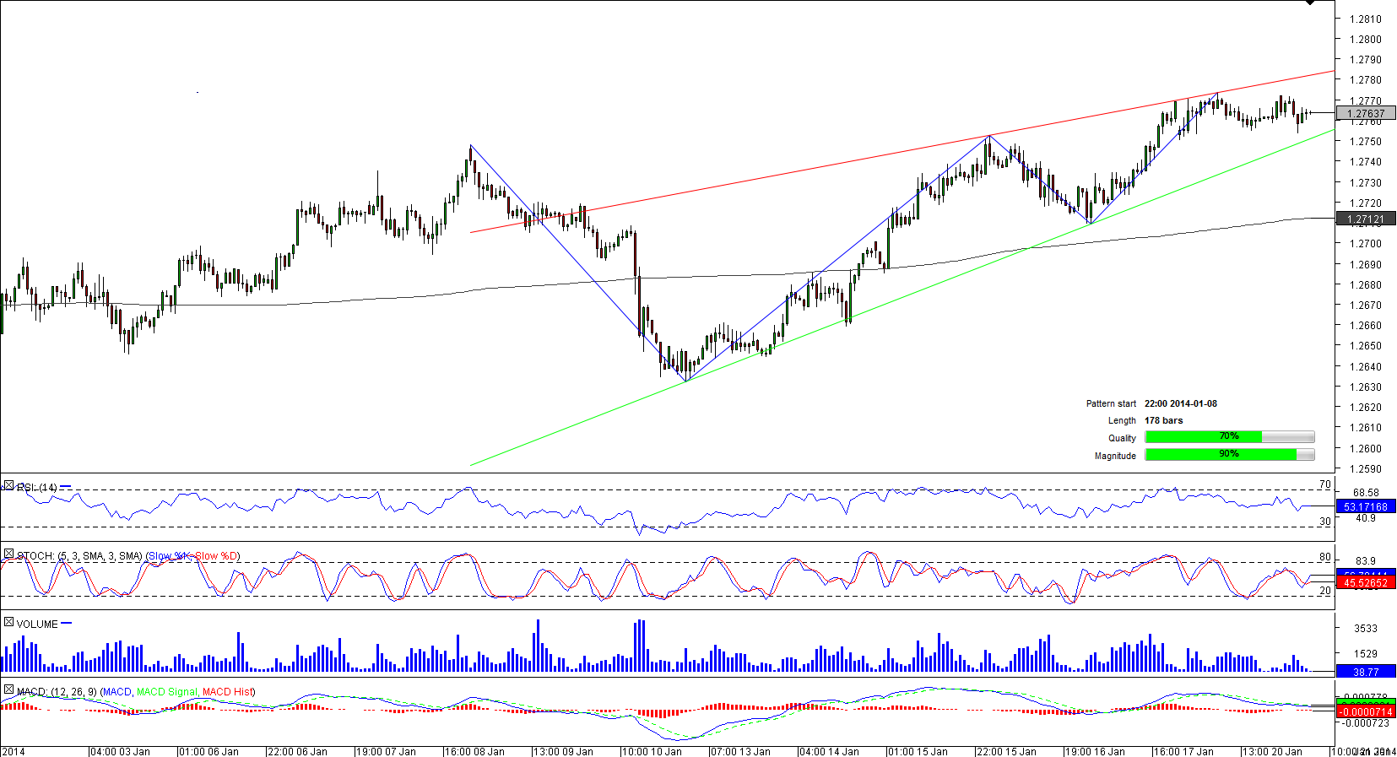
Task: Select the current price label 1.27637
Action: coord(1365,113)
